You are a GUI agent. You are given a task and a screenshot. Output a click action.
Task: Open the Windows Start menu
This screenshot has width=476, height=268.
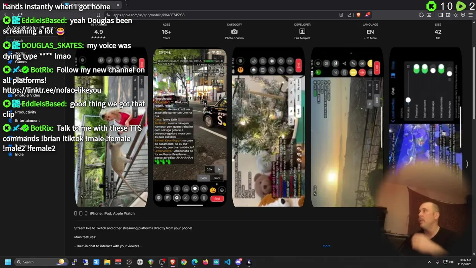point(8,262)
